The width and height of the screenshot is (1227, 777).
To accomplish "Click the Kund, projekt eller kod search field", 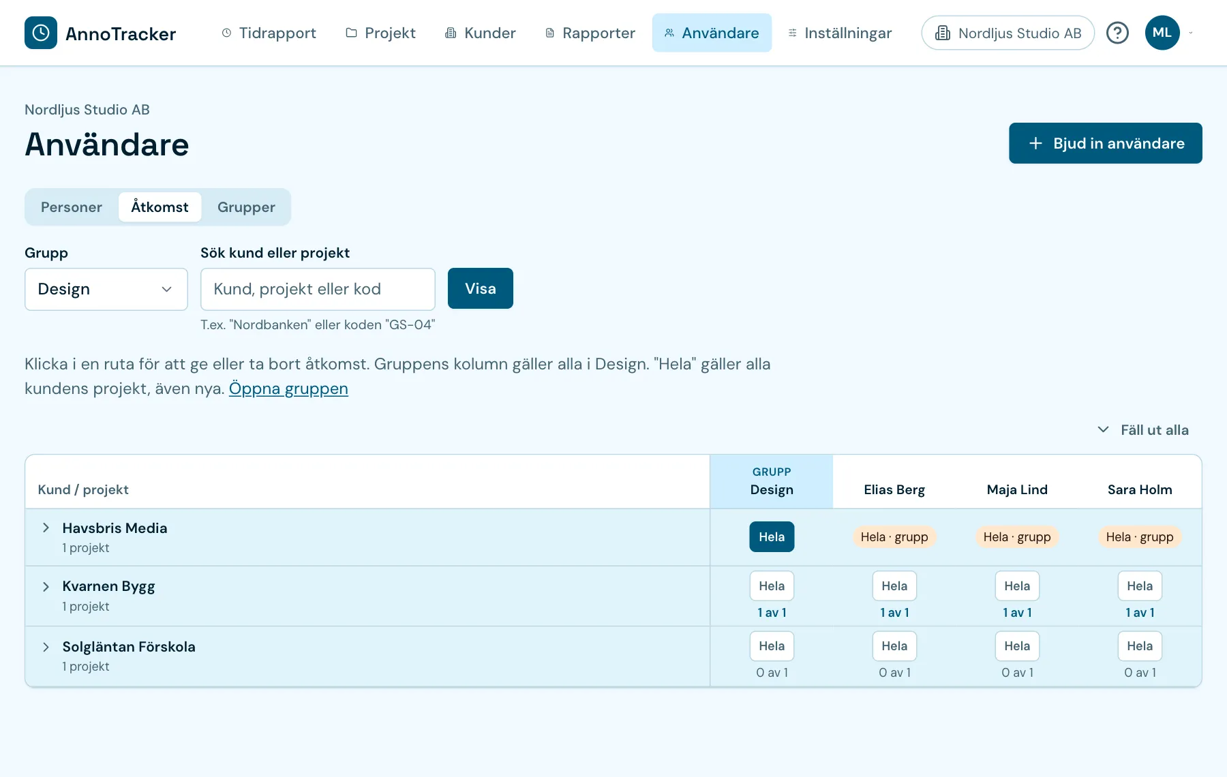I will point(318,289).
